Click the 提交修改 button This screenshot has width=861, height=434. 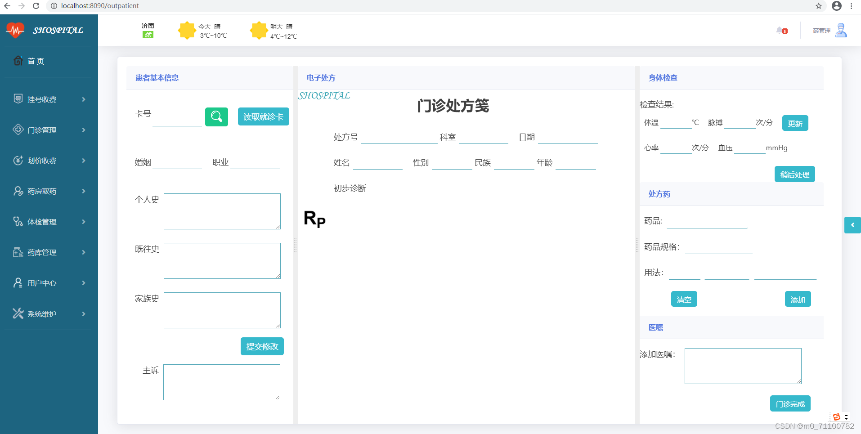pyautogui.click(x=262, y=346)
